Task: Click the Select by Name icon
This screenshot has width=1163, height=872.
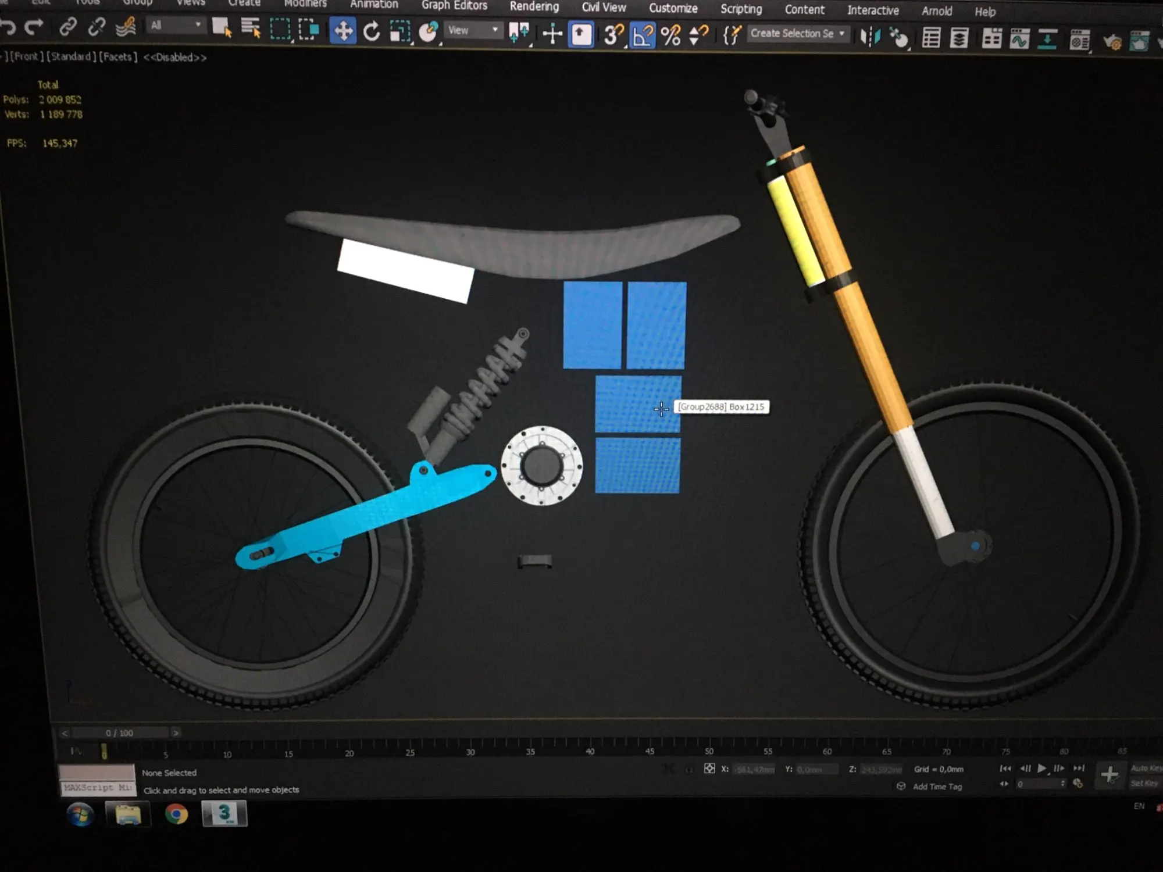Action: click(x=251, y=28)
